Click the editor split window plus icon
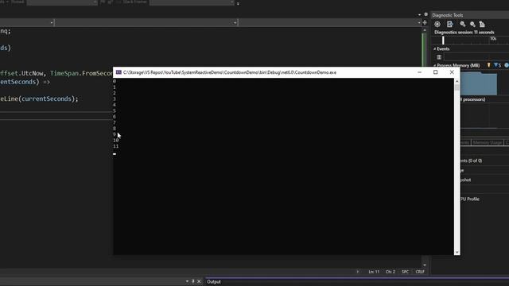Screen dimensions: 509x286 425,23
